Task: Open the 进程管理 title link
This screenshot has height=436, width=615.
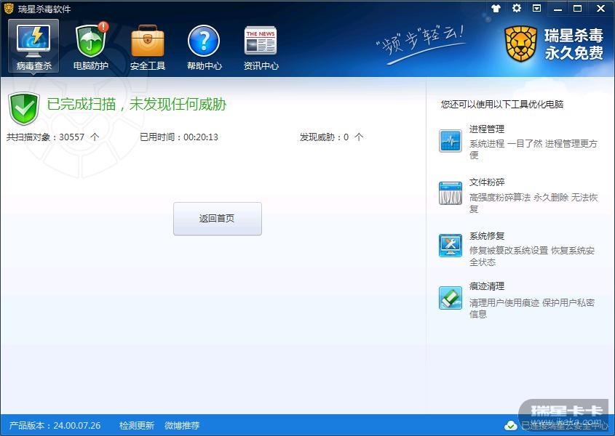Action: tap(487, 129)
